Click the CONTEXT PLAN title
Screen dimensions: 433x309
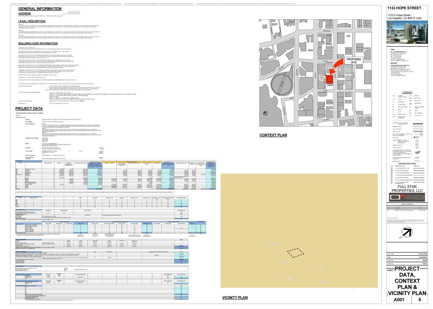tap(273, 135)
